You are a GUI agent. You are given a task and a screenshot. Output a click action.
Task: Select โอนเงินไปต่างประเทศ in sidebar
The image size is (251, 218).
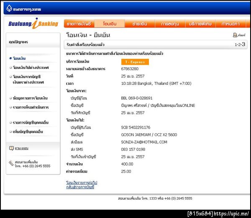[x=31, y=68]
